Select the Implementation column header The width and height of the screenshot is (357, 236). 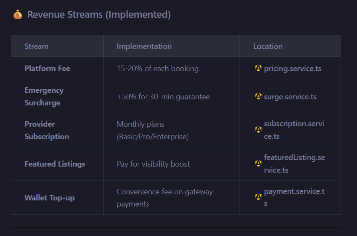pos(144,46)
